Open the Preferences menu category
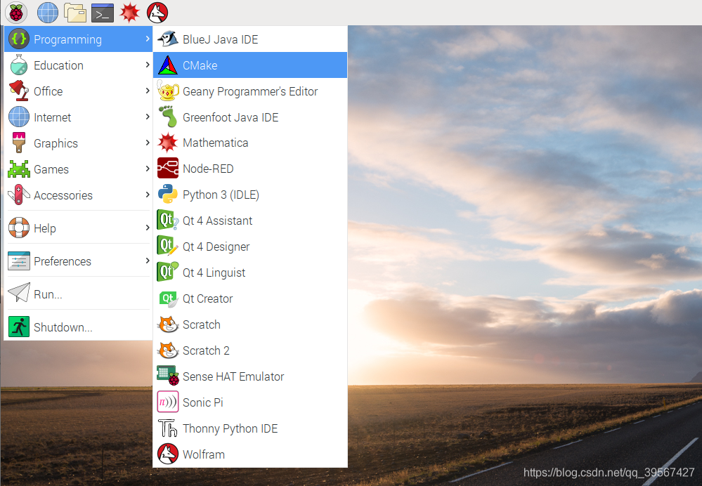 pos(78,261)
